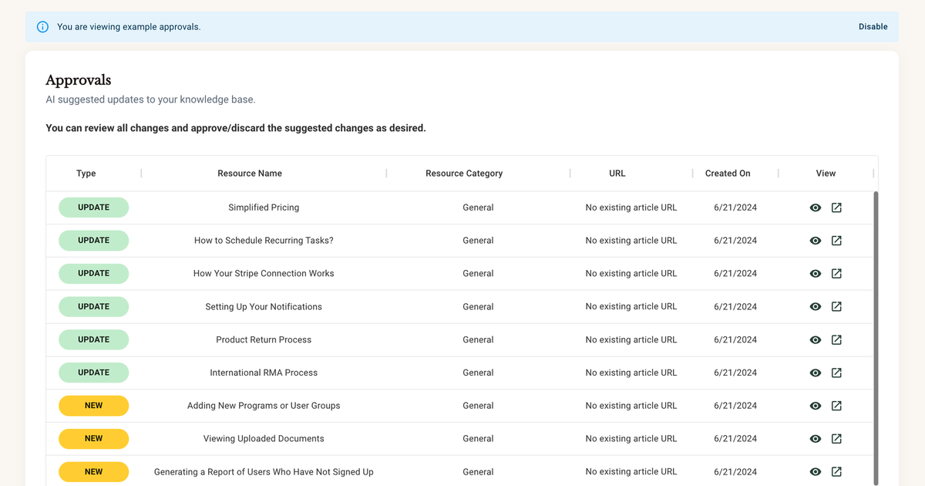The width and height of the screenshot is (925, 486).
Task: Sort by Type column header
Action: click(86, 174)
